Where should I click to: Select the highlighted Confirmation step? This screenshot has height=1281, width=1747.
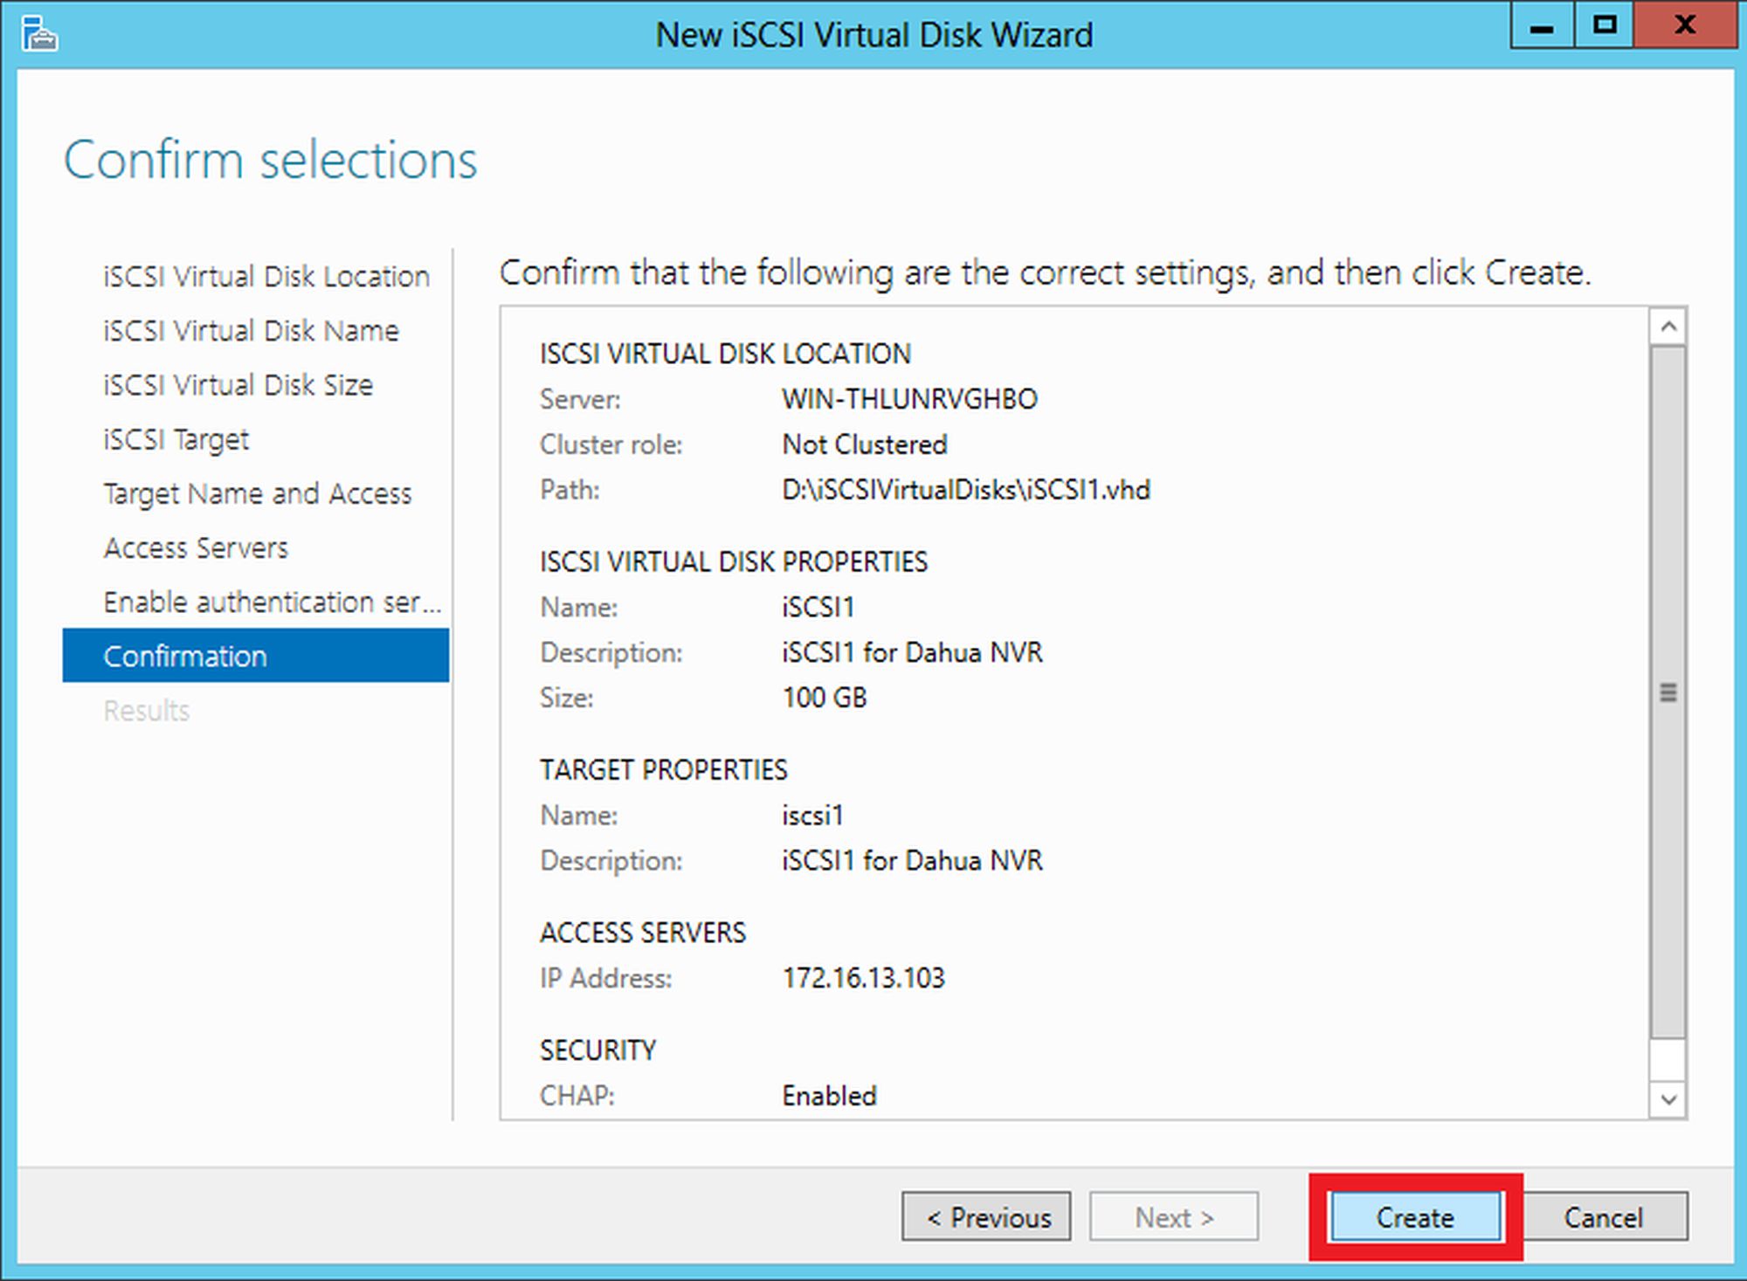tap(255, 656)
